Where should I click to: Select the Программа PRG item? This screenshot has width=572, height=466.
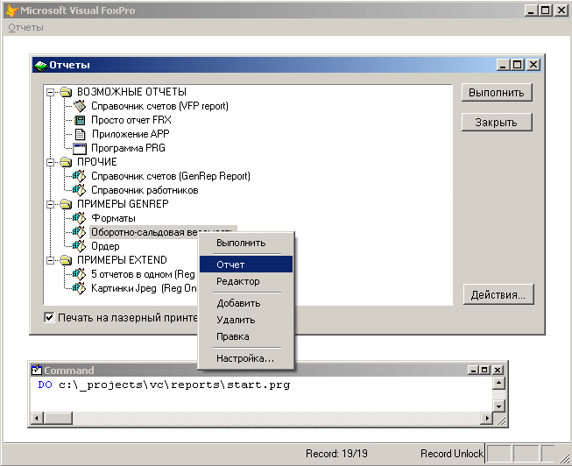point(128,148)
